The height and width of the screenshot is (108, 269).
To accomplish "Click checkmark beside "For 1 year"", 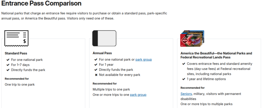I will click(96, 65).
